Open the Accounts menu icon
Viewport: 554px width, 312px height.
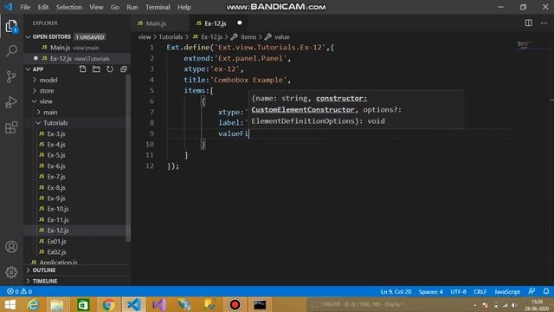click(x=11, y=246)
